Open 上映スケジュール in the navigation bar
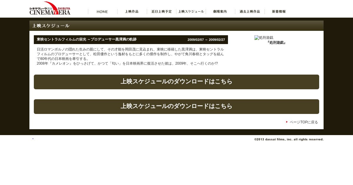The width and height of the screenshot is (353, 185). (191, 11)
